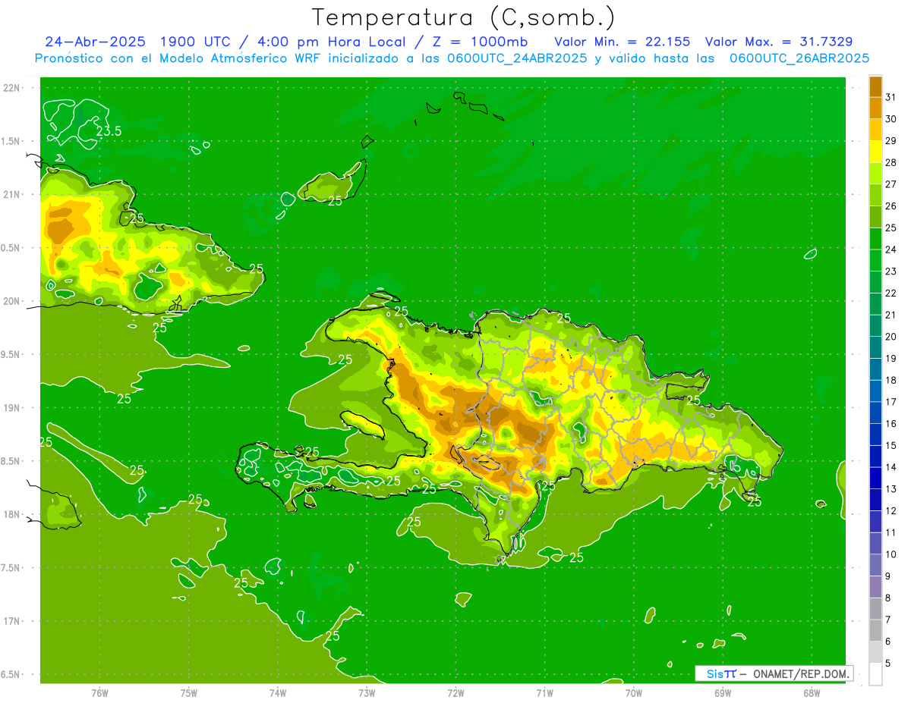The width and height of the screenshot is (911, 703).
Task: Click the "Sisπ" logo text
Action: (x=720, y=673)
